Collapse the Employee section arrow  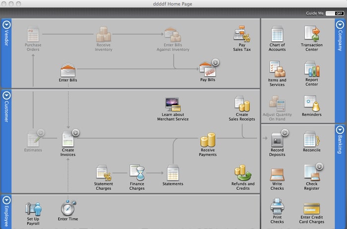[x=6, y=200]
